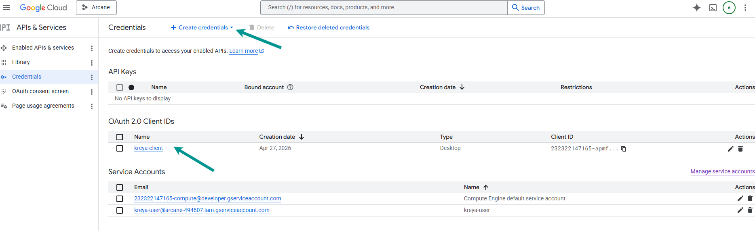Delete the kreya-client OAuth client
Viewport: 755px width, 231px height.
740,149
